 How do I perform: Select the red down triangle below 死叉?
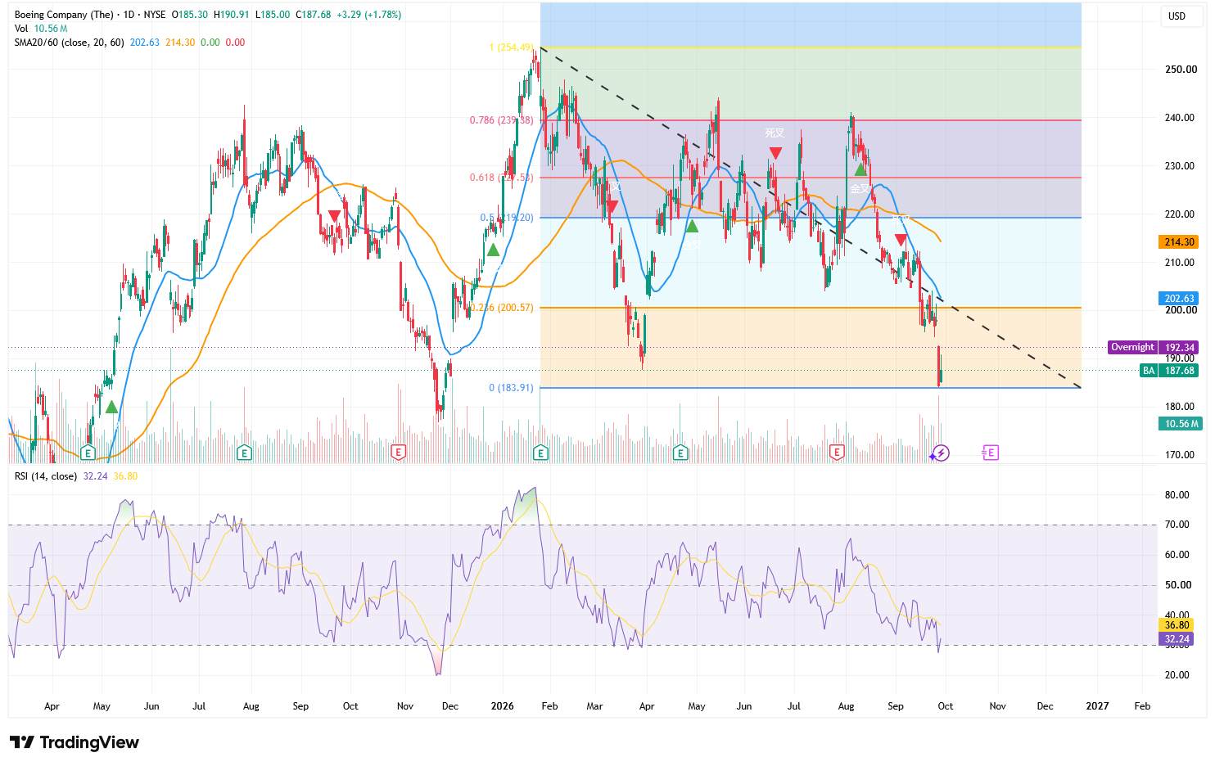point(775,153)
